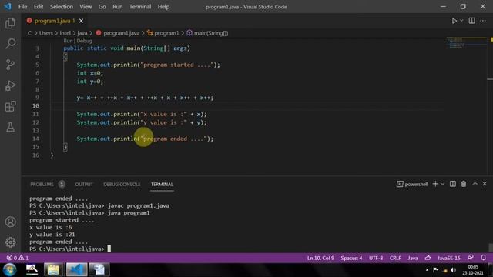Open the volume icon in system tray
Screen dimensions: 493x277
tap(453, 270)
